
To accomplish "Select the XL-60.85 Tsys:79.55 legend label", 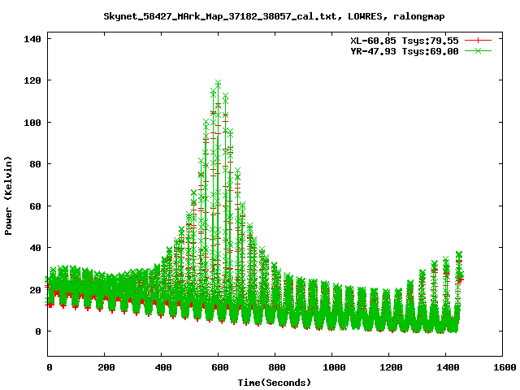I will coord(404,39).
